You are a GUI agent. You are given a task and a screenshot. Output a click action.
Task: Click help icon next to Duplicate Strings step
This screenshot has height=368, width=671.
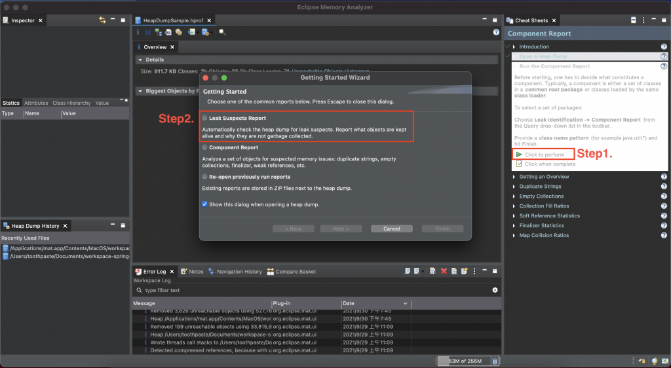coord(664,187)
